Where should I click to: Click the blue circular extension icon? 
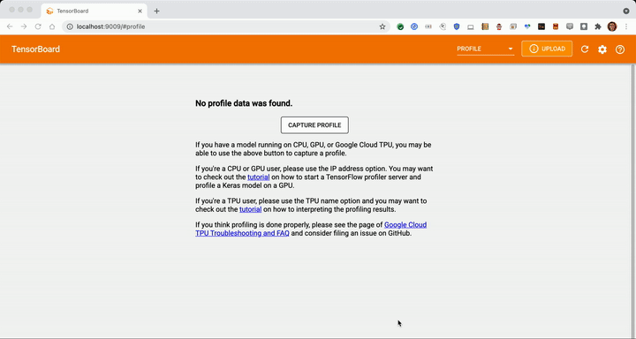[414, 26]
